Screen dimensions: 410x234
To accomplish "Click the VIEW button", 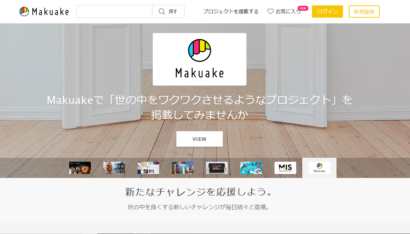I will tap(200, 139).
